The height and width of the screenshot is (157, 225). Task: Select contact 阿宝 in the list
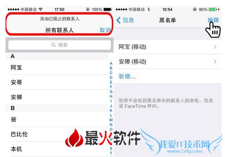pyautogui.click(x=57, y=67)
